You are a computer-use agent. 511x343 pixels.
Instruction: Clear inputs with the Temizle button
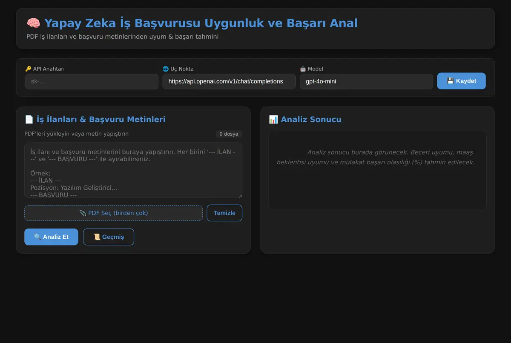click(224, 213)
